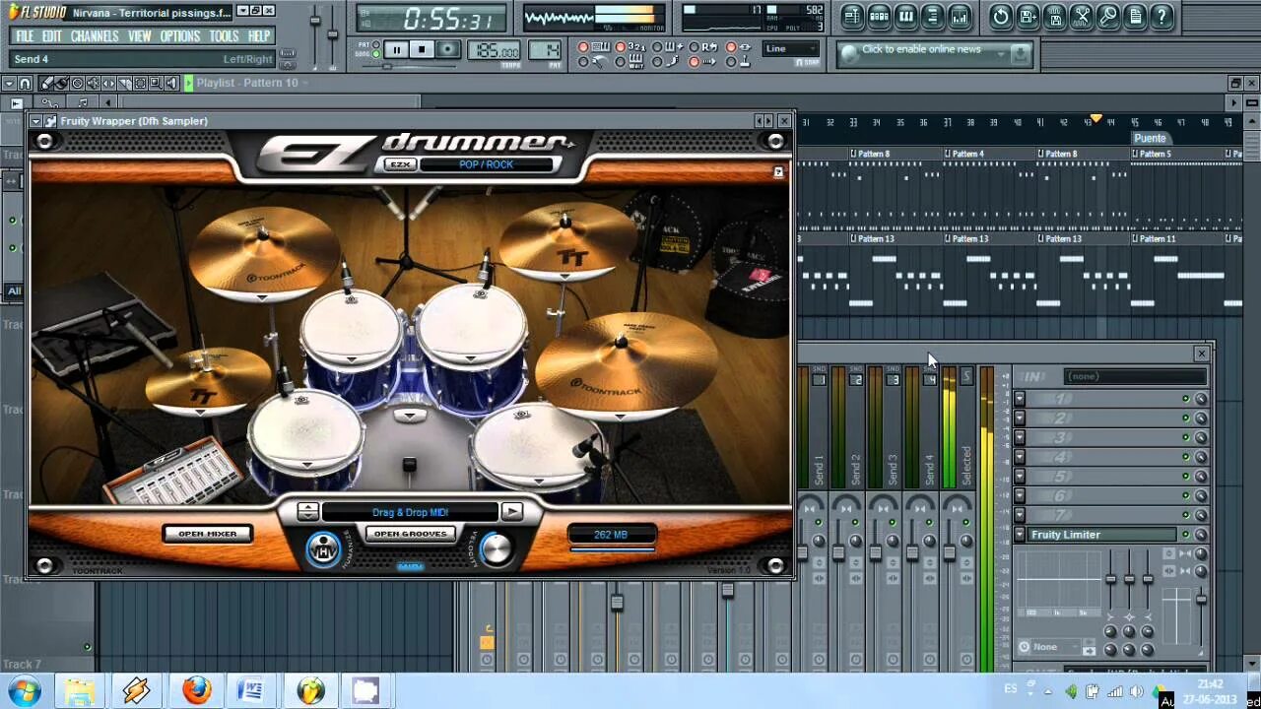Open the Playlist view from top toolbar
Viewport: 1261px width, 709px height.
pos(853,16)
